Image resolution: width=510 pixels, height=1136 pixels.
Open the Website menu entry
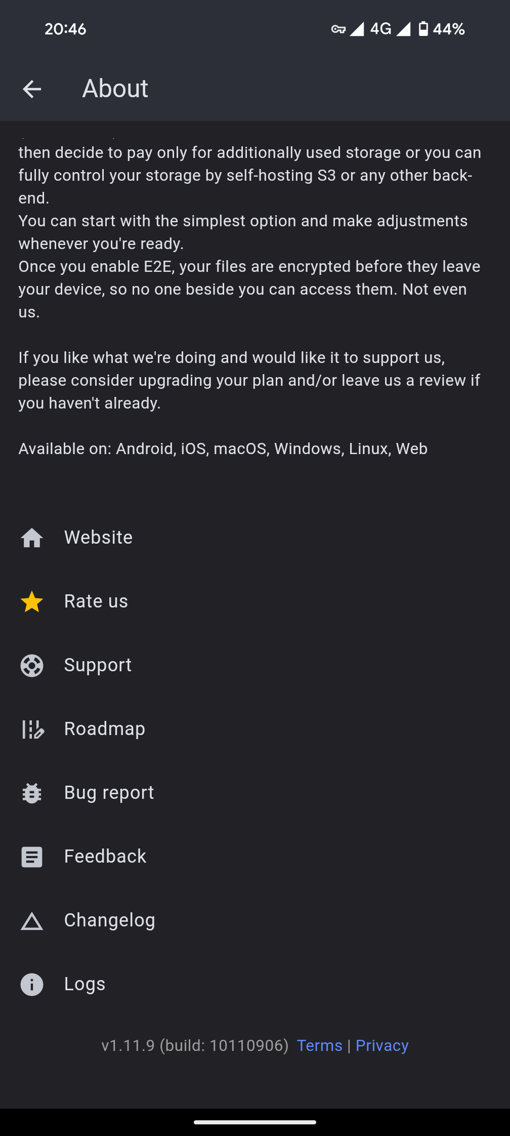point(255,538)
